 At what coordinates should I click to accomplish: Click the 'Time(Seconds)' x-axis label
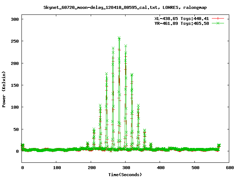coord(125,175)
